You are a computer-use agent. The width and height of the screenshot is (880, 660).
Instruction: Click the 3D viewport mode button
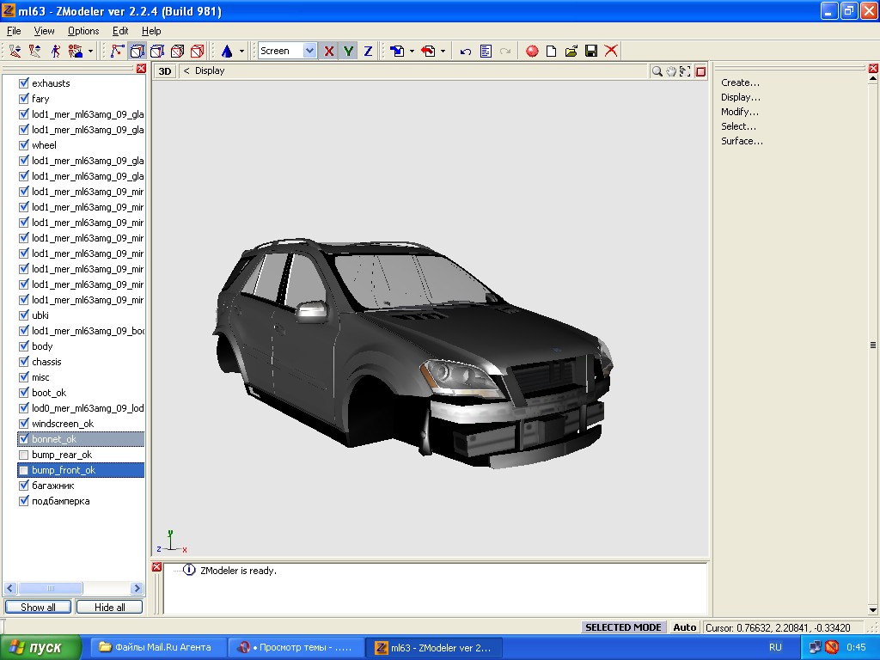pos(165,71)
